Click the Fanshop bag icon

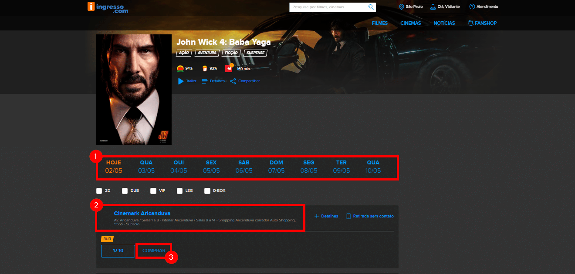[x=470, y=23]
